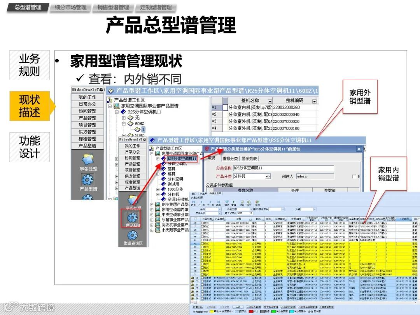This screenshot has height=315, width=420.
Task: Expand the 小天鹅事业产品 tree node
Action: (x=152, y=230)
